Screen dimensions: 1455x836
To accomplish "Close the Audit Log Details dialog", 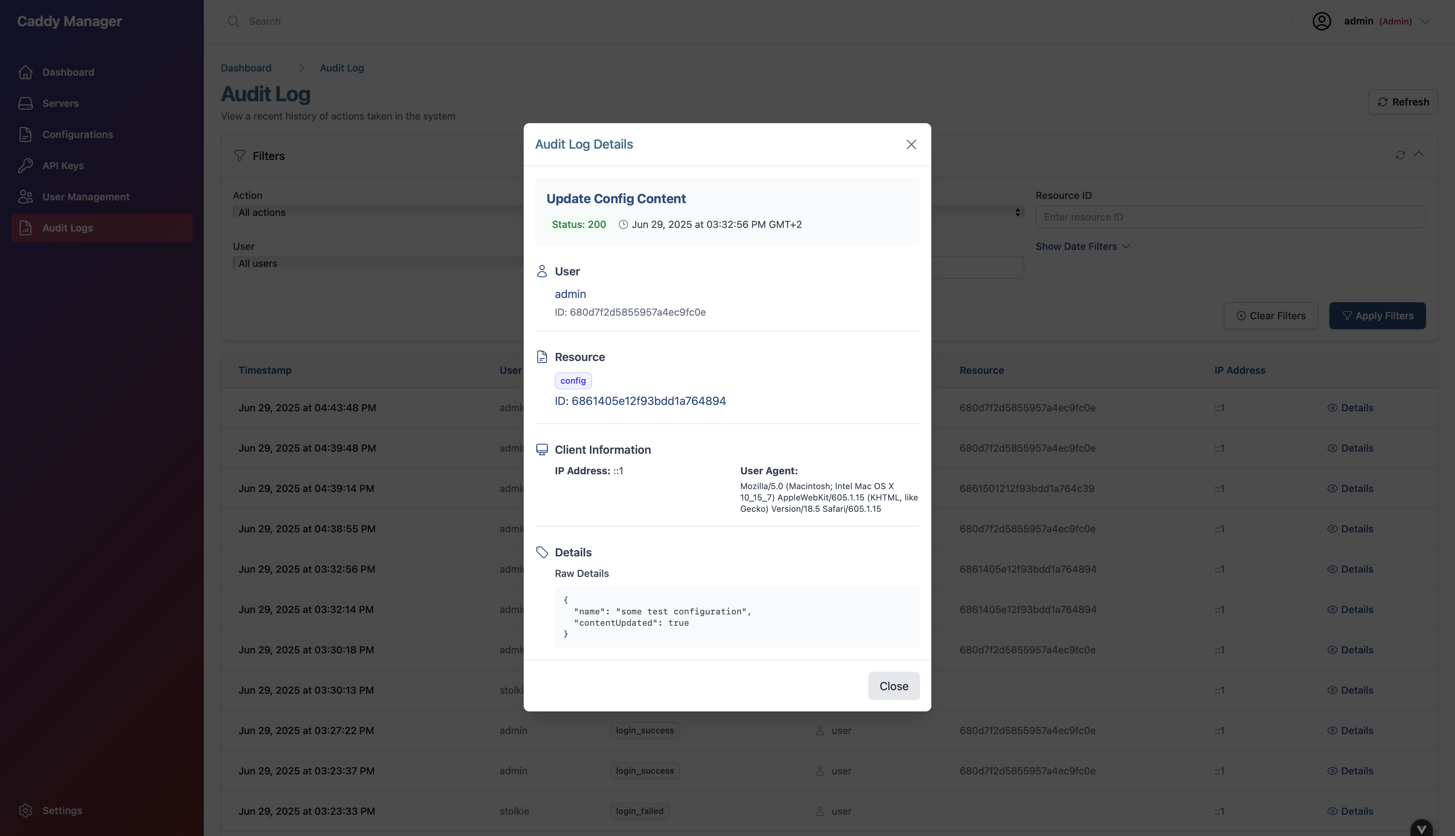I will [x=911, y=144].
